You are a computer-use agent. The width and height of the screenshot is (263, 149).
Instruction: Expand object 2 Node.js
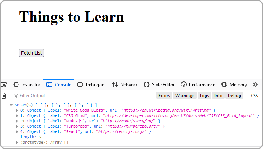(17, 121)
